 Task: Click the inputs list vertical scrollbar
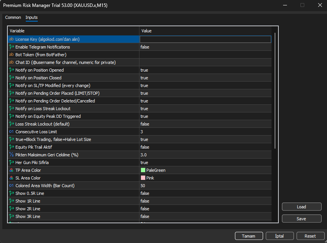275,91
